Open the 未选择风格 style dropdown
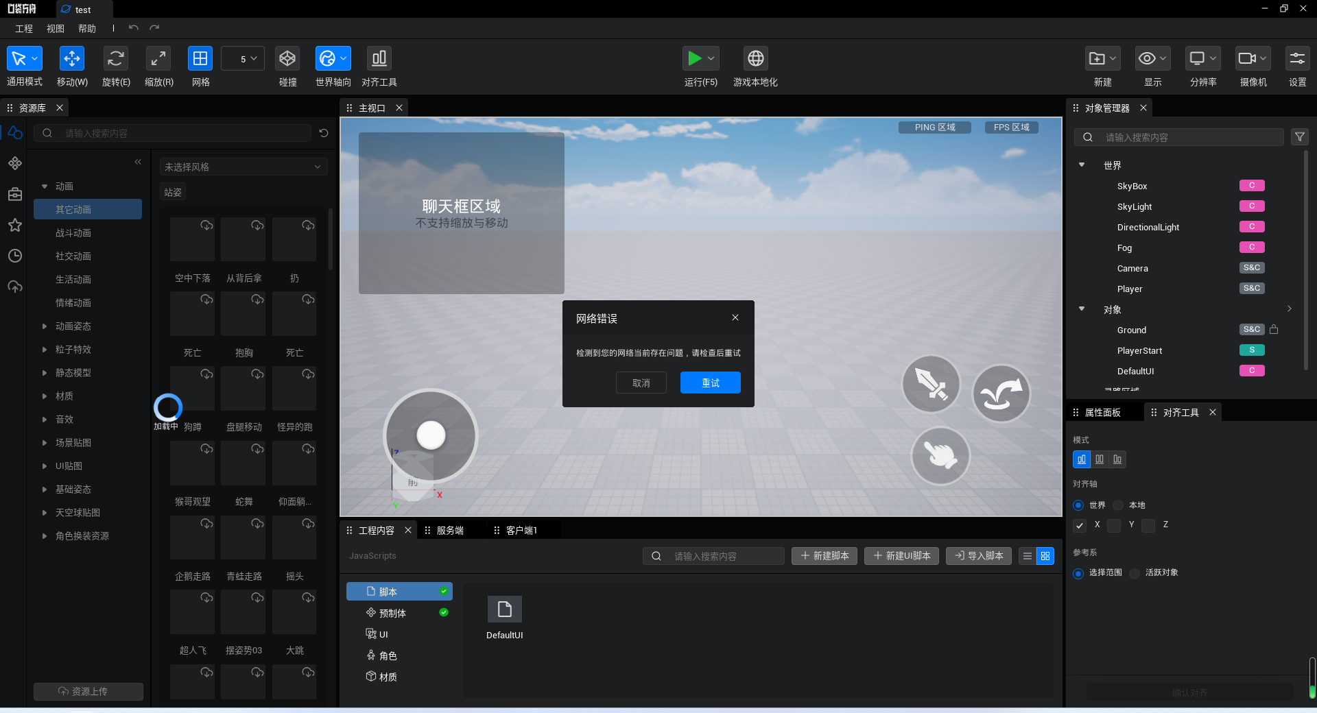This screenshot has width=1317, height=713. point(243,167)
